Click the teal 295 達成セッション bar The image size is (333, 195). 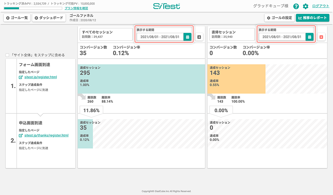pos(141,79)
